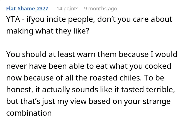Click the final word combination
195x121 pixels.
[29, 113]
